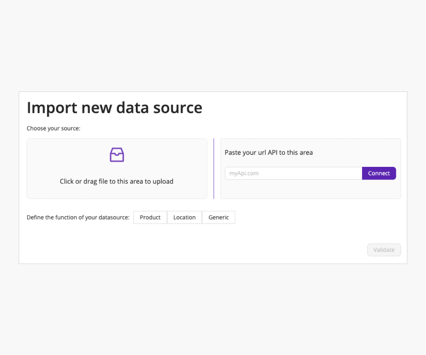This screenshot has width=426, height=355.
Task: Click blank space above the inbox upload icon
Action: pyautogui.click(x=117, y=143)
